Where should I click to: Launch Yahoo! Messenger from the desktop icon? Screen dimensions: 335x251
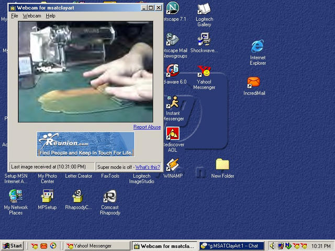tap(204, 71)
